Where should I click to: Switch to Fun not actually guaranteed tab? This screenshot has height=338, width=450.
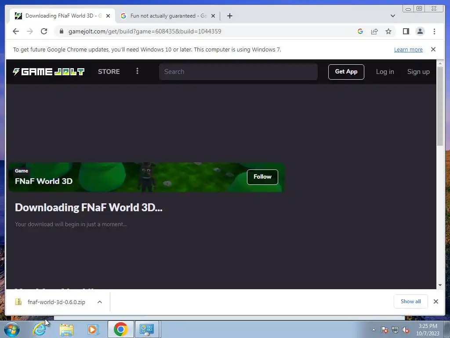[x=168, y=16]
